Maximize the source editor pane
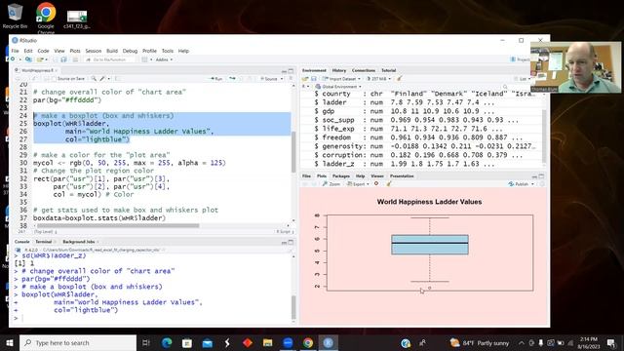 (291, 71)
